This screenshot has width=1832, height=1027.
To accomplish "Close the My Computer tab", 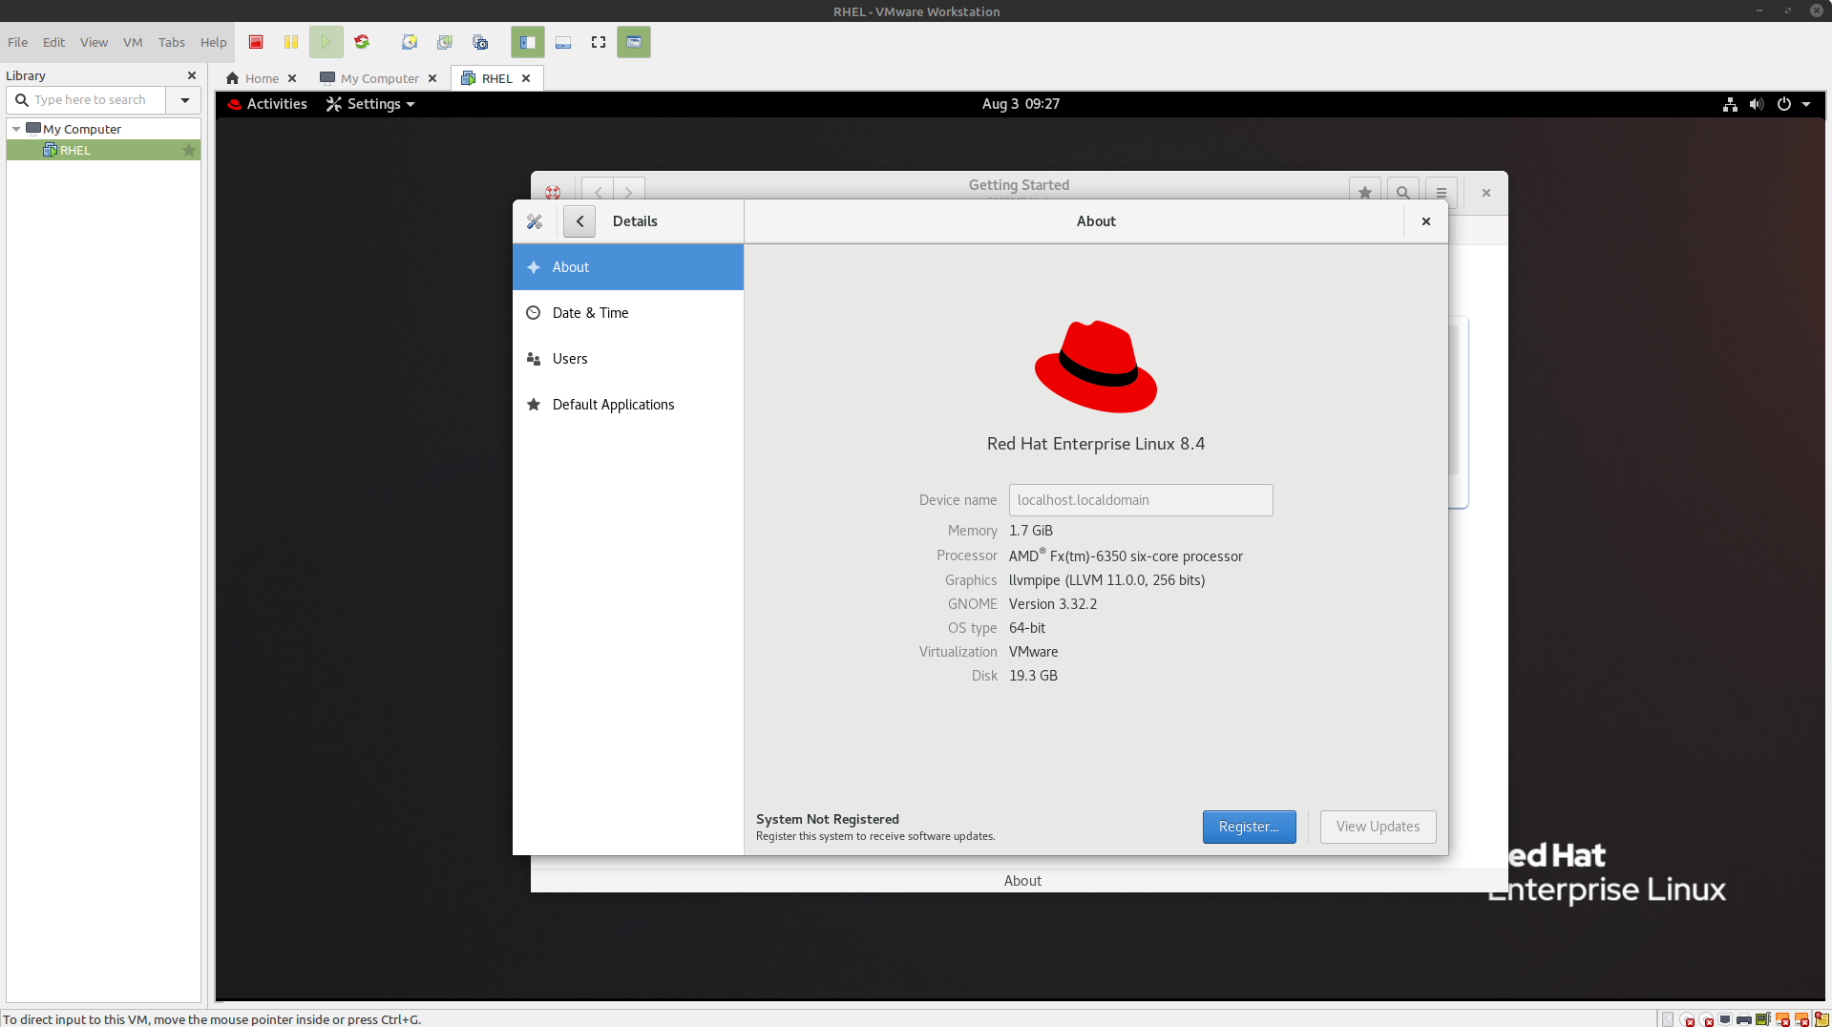I will click(432, 78).
